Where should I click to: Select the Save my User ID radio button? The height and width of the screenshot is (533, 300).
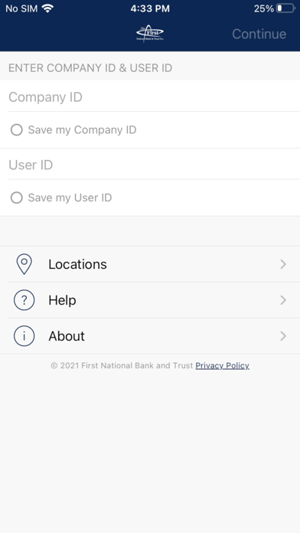pos(17,198)
